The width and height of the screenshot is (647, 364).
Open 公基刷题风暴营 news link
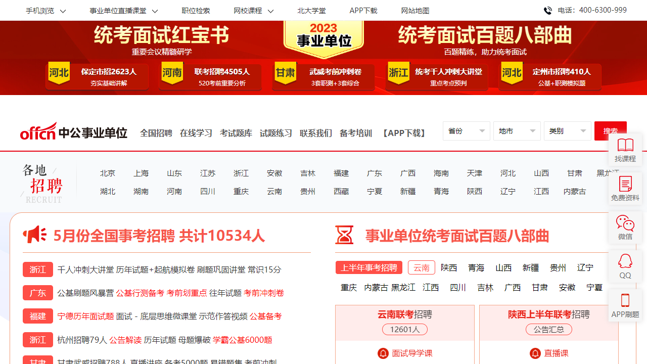[86, 293]
